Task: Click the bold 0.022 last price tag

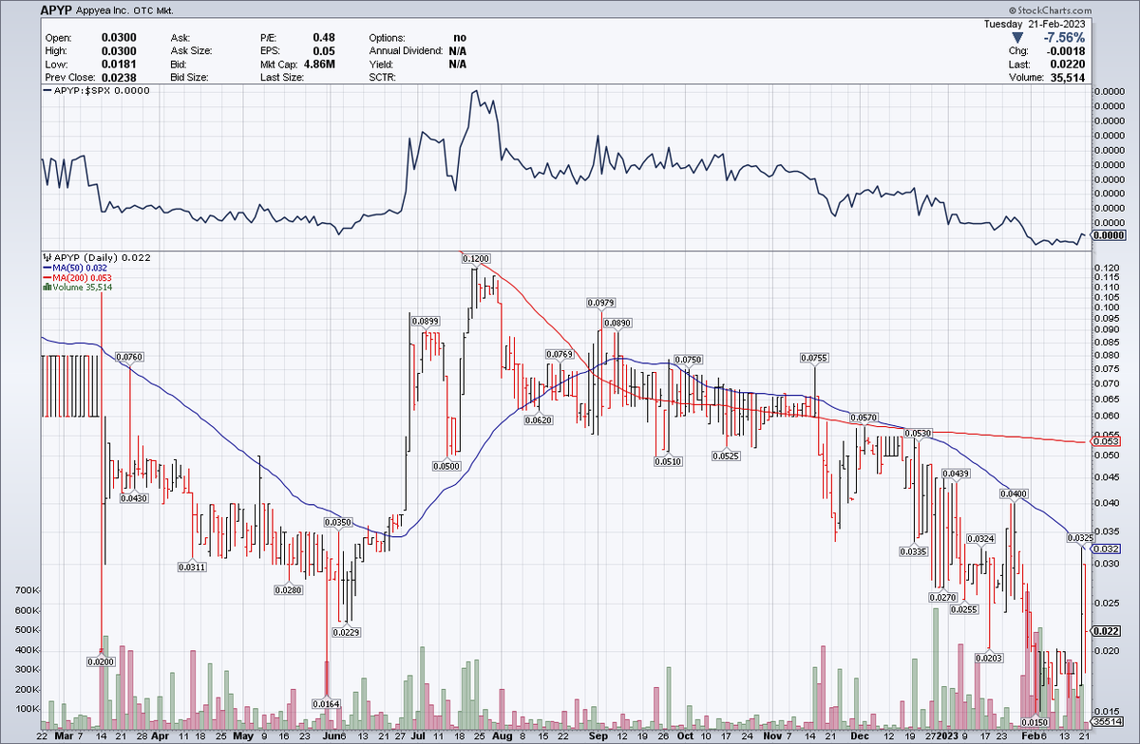Action: click(x=1108, y=631)
